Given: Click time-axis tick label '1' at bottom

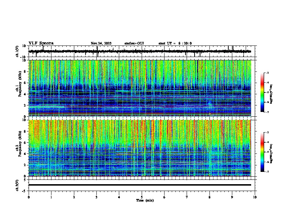Looking at the screenshot, I should pyautogui.click(x=51, y=197).
